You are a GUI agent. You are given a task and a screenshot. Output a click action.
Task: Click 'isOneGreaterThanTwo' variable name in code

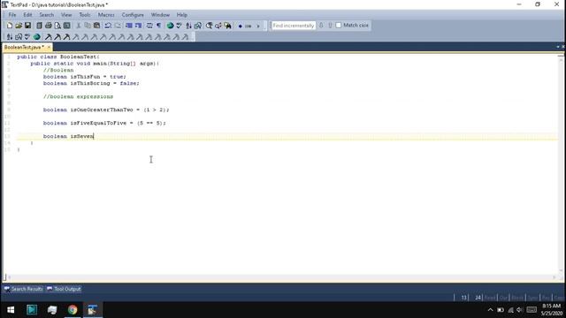(x=102, y=110)
